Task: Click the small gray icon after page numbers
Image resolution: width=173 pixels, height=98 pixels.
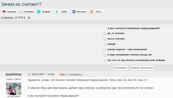Action: [29, 17]
